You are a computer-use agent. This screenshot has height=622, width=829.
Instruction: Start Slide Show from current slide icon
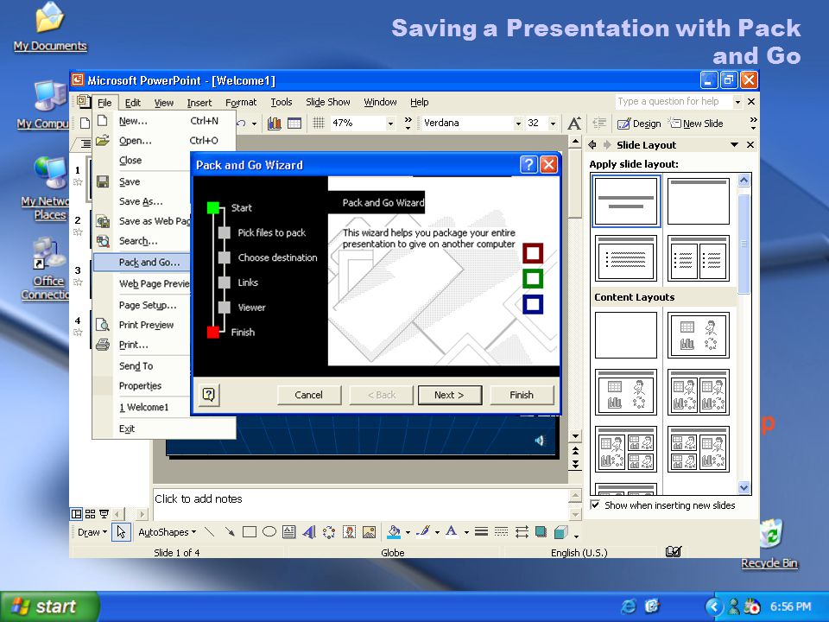click(104, 513)
